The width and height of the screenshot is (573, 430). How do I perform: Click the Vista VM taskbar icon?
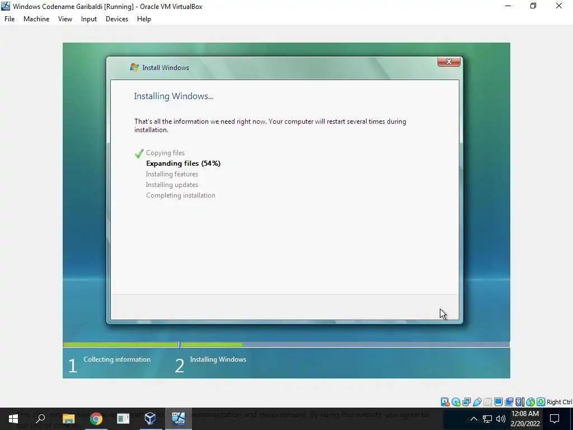[x=179, y=419]
